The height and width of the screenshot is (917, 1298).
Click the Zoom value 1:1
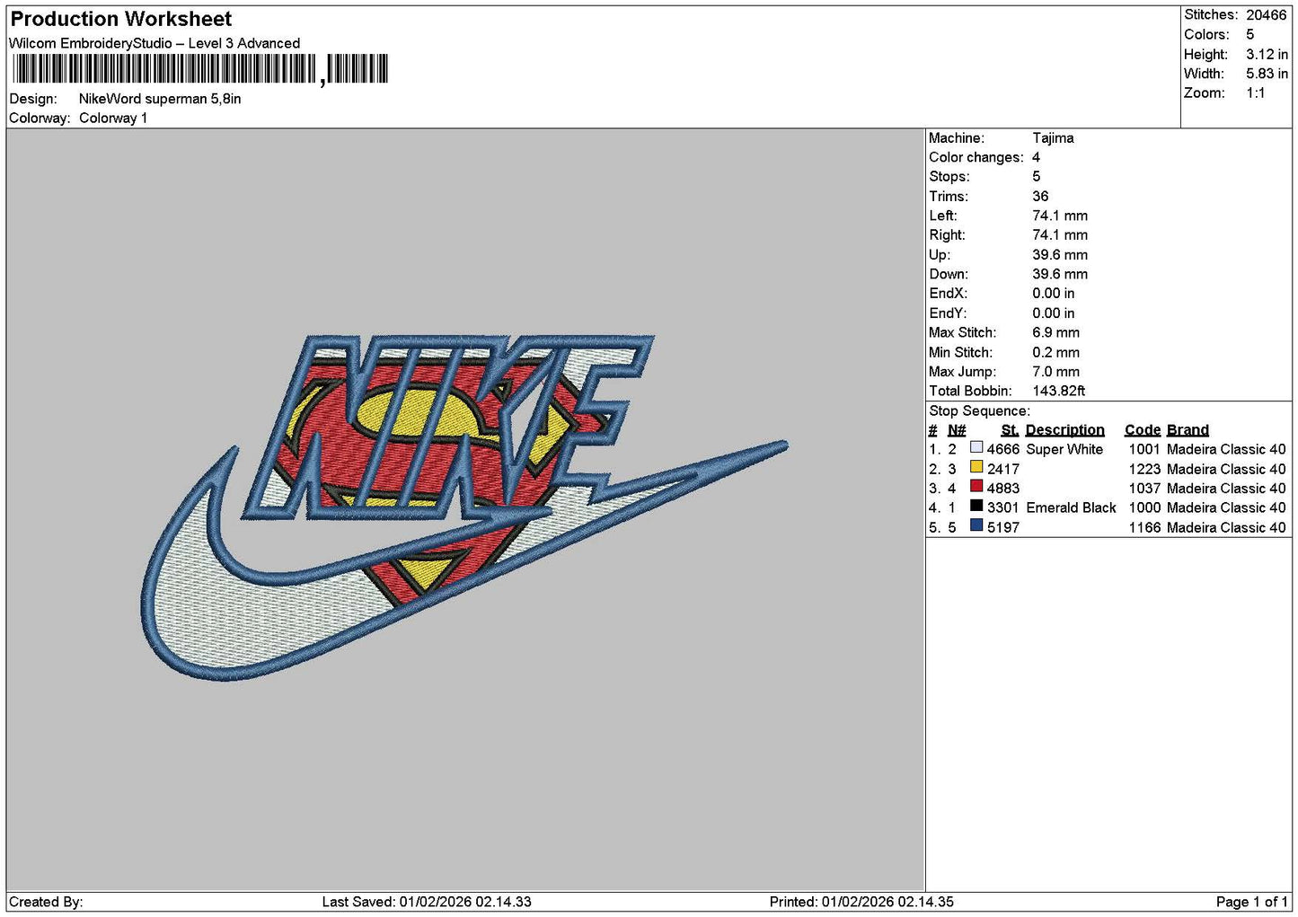1256,93
